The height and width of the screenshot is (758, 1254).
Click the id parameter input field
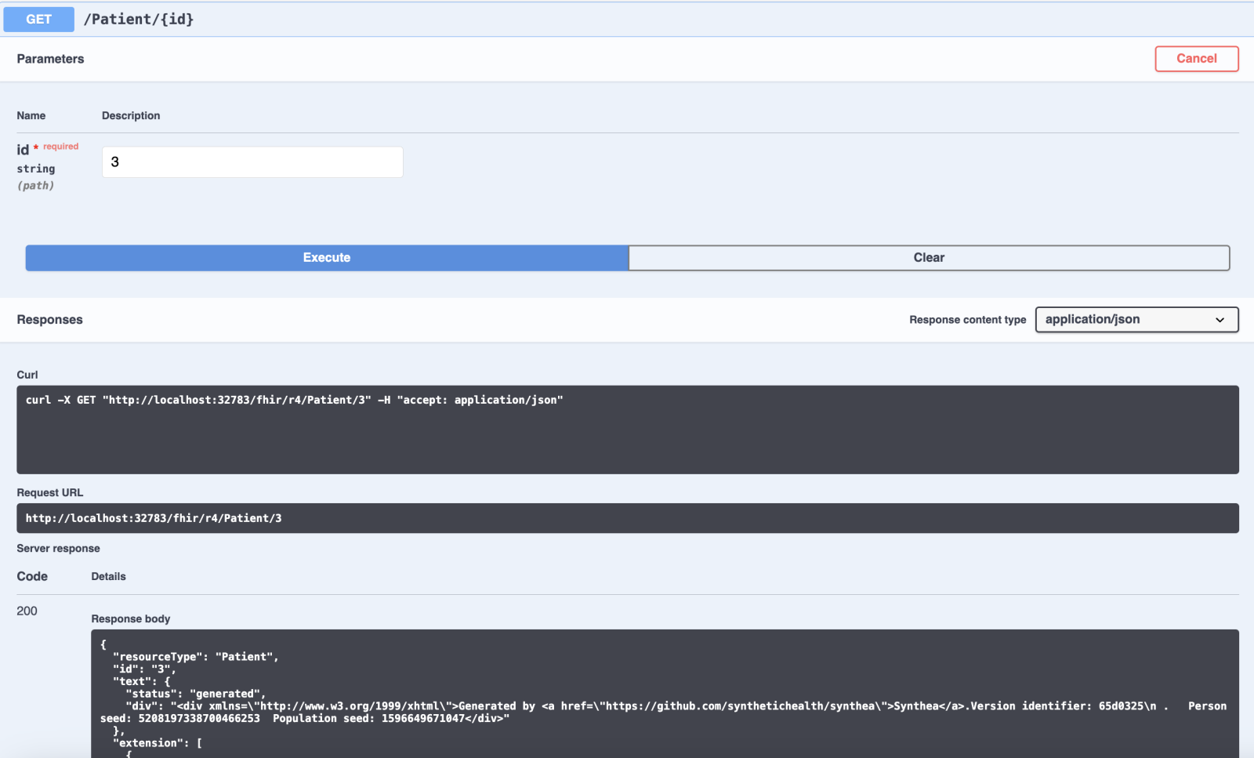tap(252, 162)
